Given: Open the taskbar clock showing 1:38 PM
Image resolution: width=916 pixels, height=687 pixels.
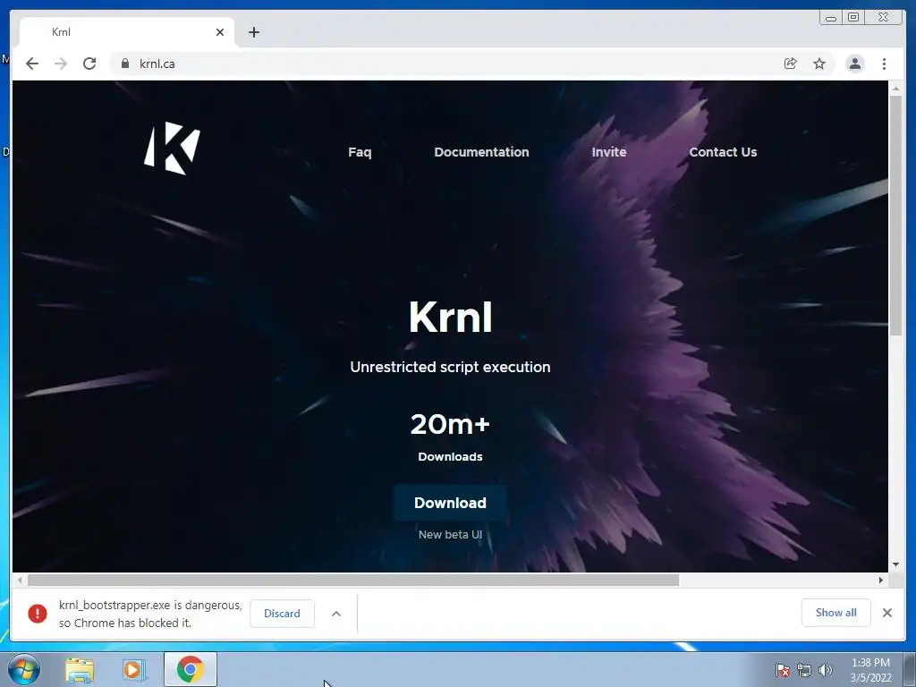Looking at the screenshot, I should coord(870,670).
